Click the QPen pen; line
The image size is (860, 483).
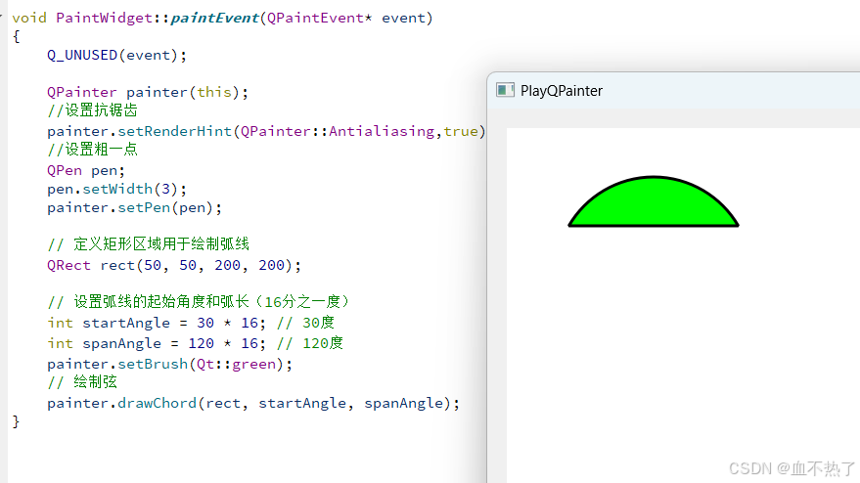[85, 170]
